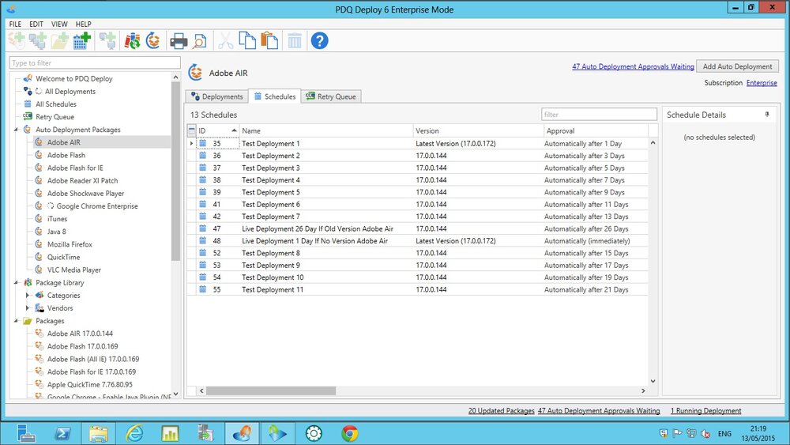
Task: Expand the Vendors tree node
Action: pyautogui.click(x=28, y=308)
